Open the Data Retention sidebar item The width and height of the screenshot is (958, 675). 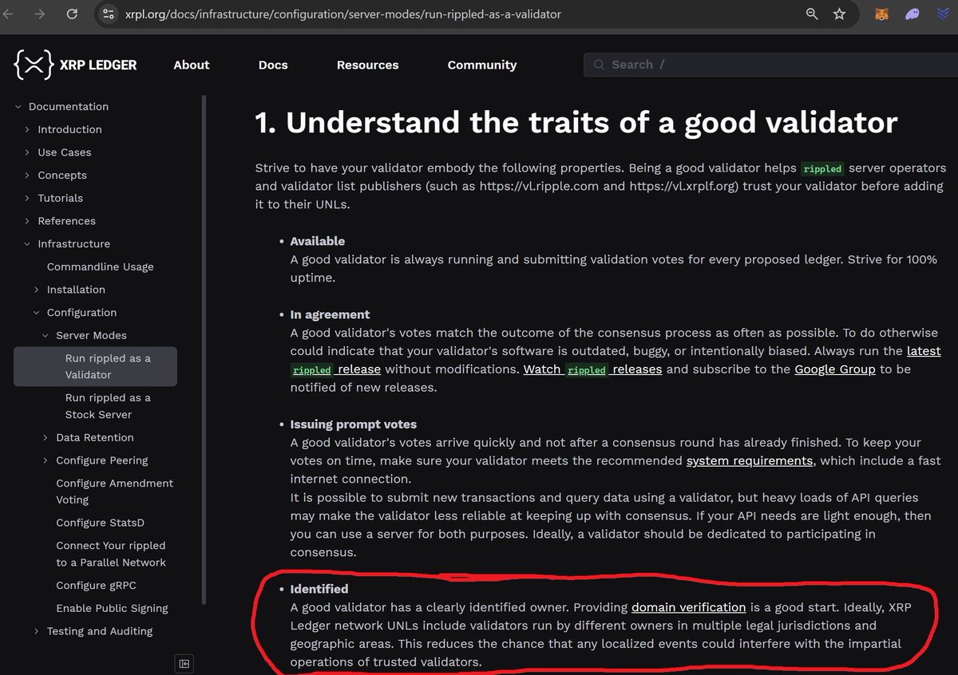point(95,437)
